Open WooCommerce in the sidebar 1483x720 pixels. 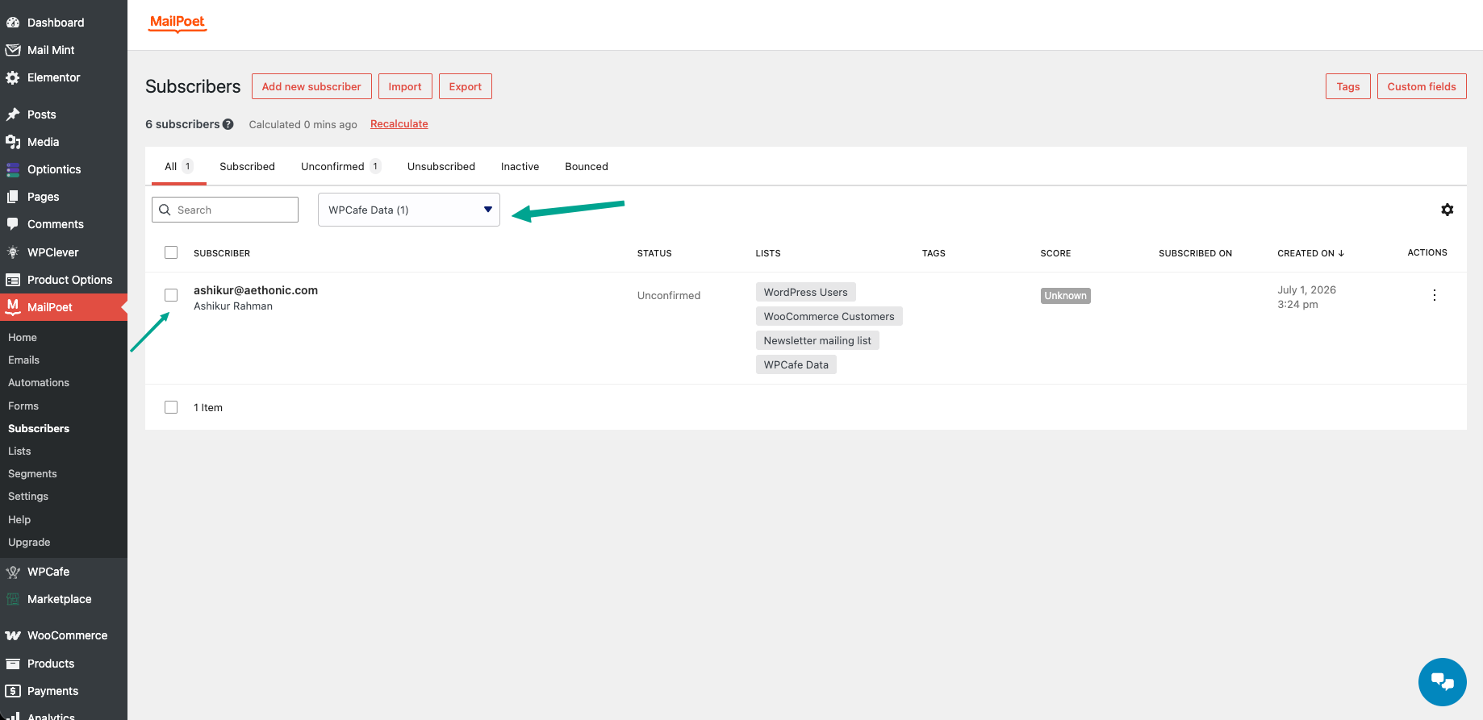pyautogui.click(x=67, y=635)
